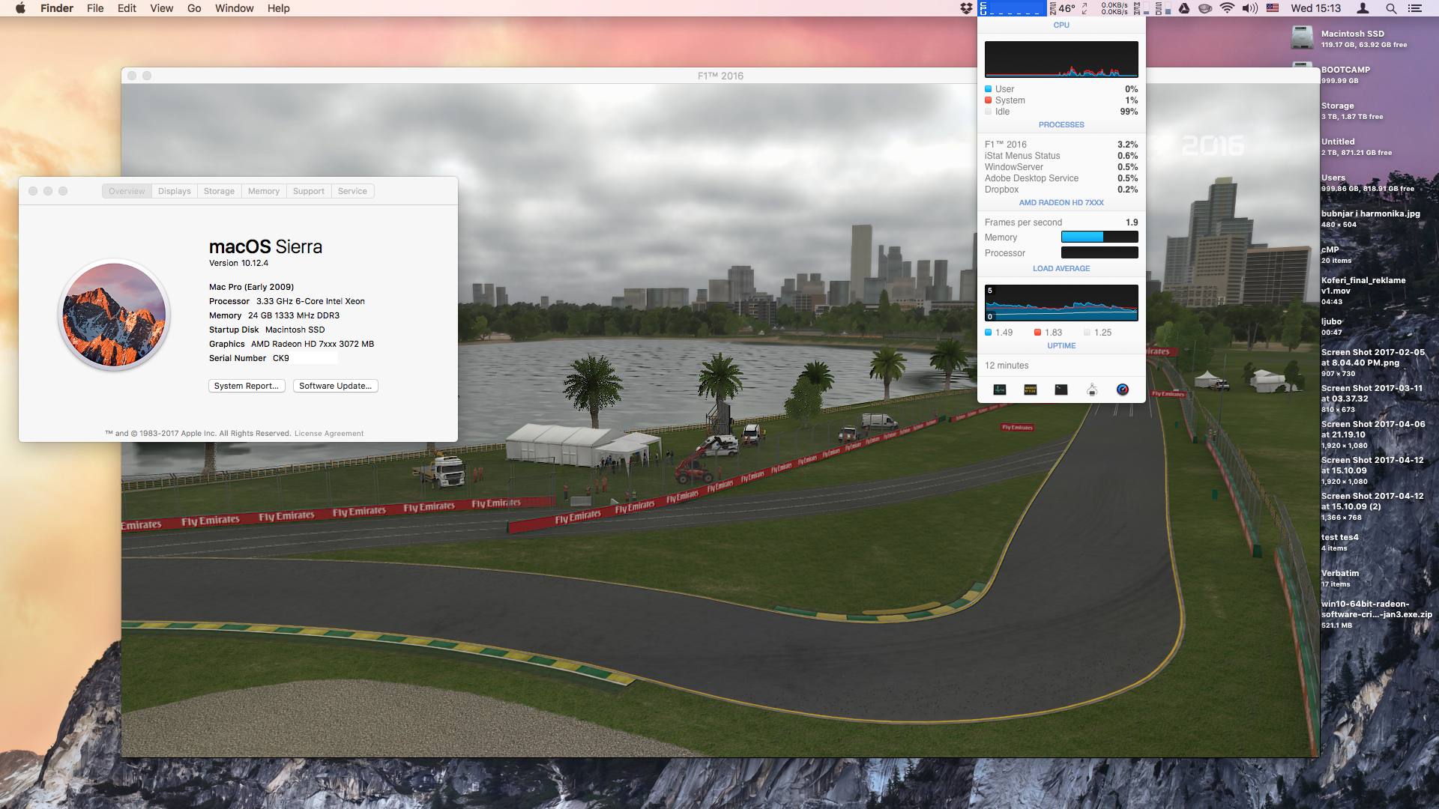Click the sensors 46° temperature menu item
The width and height of the screenshot is (1439, 809).
coord(1062,8)
